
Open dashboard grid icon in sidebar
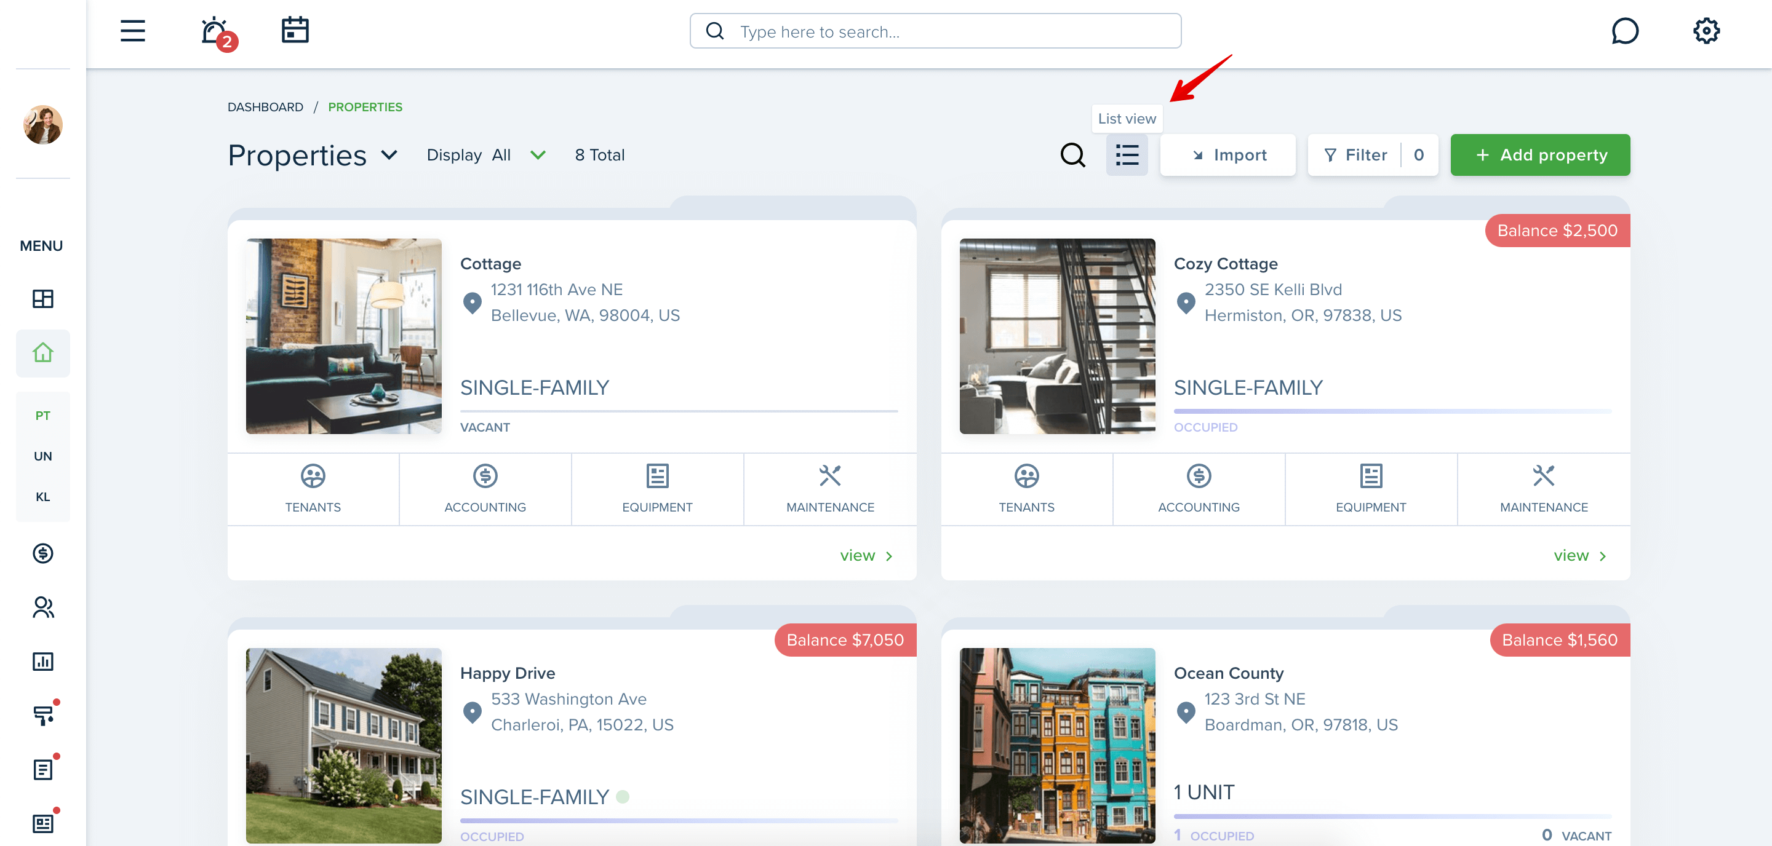click(x=42, y=299)
